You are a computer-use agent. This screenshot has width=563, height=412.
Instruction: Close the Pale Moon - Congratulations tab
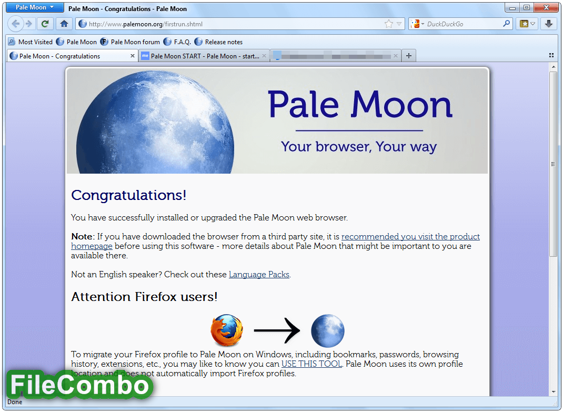[x=132, y=56]
